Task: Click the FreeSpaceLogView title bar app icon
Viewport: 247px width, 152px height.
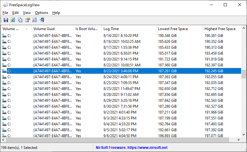Action: tap(5, 5)
